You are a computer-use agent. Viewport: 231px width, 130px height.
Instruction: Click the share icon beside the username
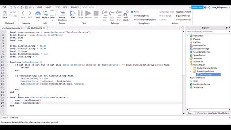click(209, 7)
